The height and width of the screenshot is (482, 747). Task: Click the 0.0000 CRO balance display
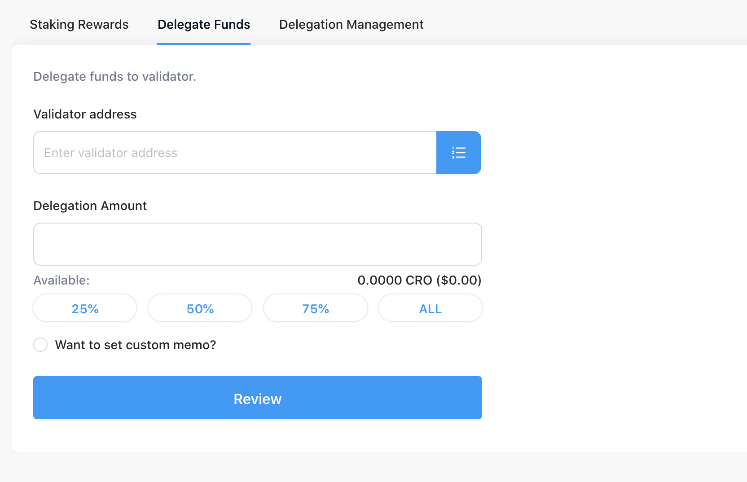coord(419,280)
